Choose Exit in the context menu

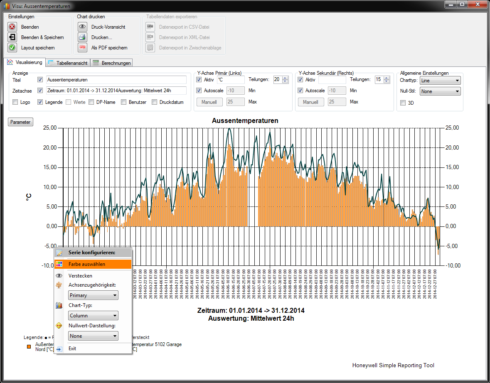(93, 349)
